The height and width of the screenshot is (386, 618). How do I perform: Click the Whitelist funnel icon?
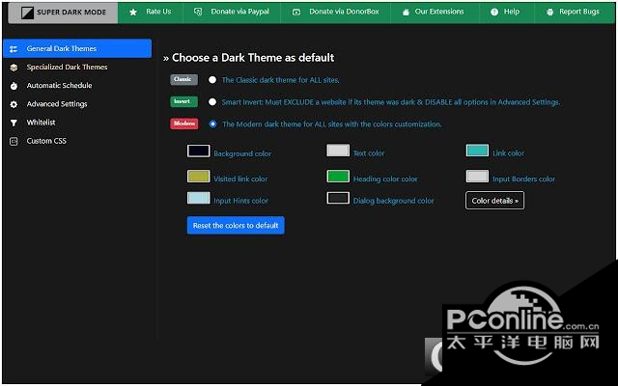click(x=14, y=123)
